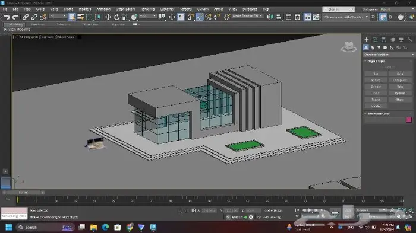
Task: Toggle the Ribbon display icon
Action: point(307,17)
